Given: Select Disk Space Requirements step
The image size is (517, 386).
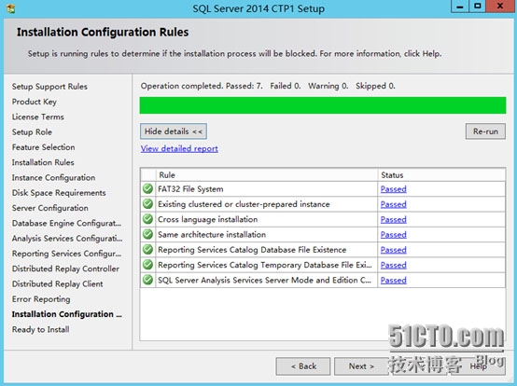Looking at the screenshot, I should coord(59,193).
